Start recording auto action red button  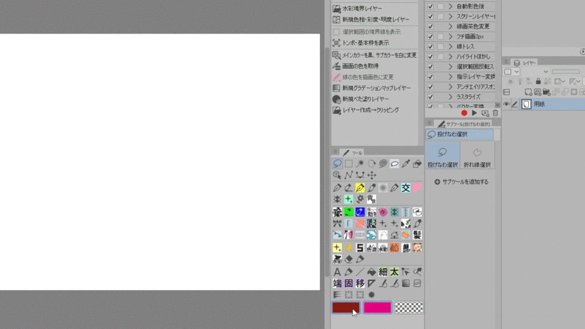(x=464, y=113)
